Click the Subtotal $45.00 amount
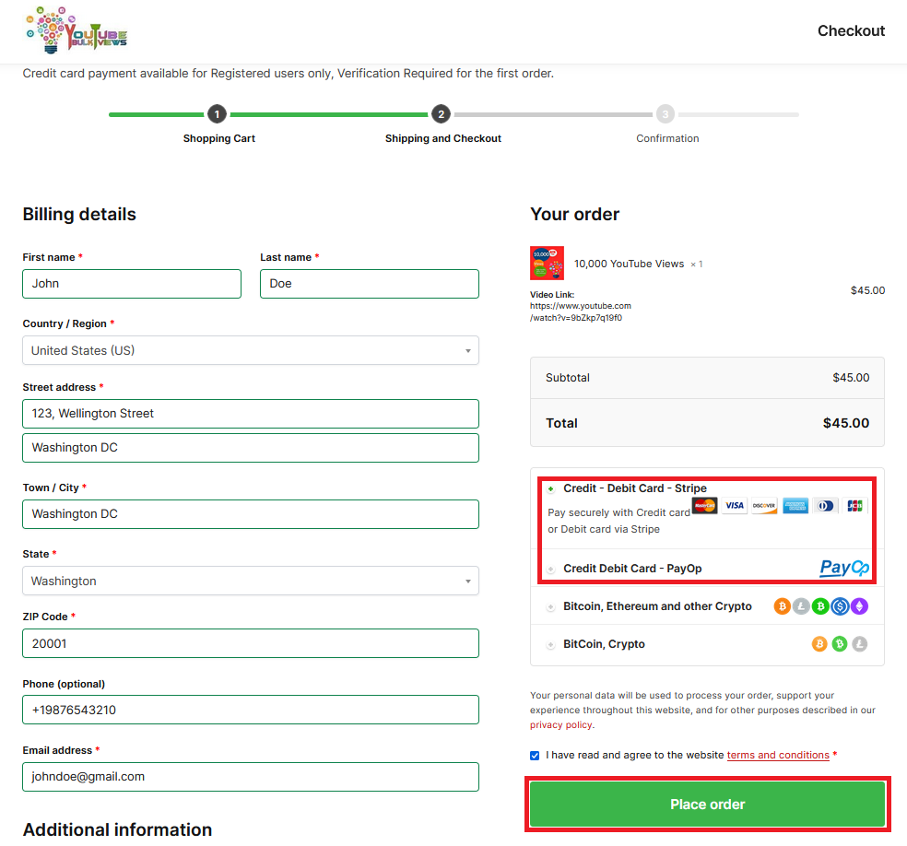 pyautogui.click(x=851, y=378)
